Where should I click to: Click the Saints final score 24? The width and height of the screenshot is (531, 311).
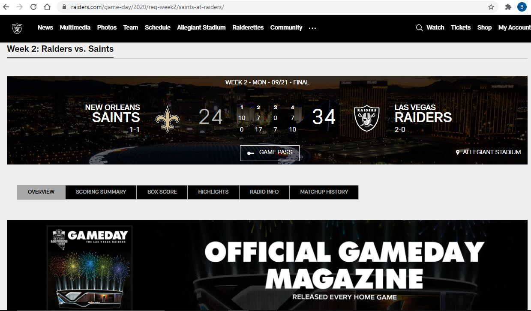coord(210,117)
